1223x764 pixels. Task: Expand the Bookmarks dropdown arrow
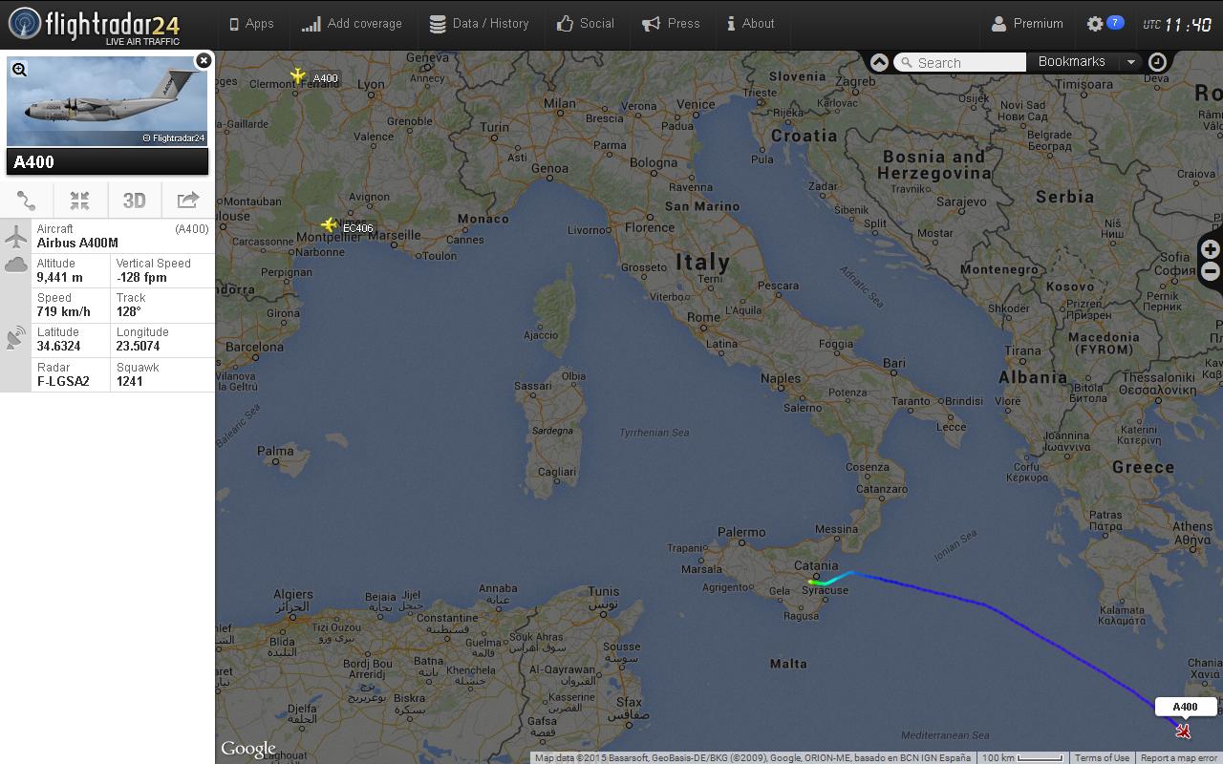pos(1131,62)
